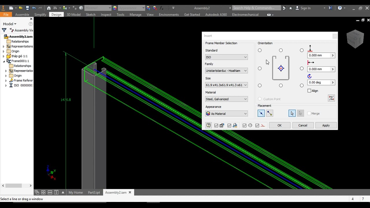Click the Insert dialog help icon
This screenshot has height=208, width=370.
coord(208,125)
